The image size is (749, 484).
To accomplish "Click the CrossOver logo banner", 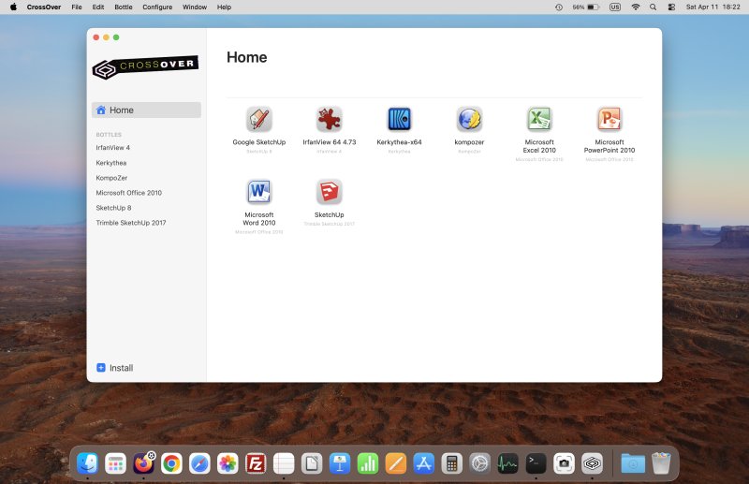I will 145,67.
